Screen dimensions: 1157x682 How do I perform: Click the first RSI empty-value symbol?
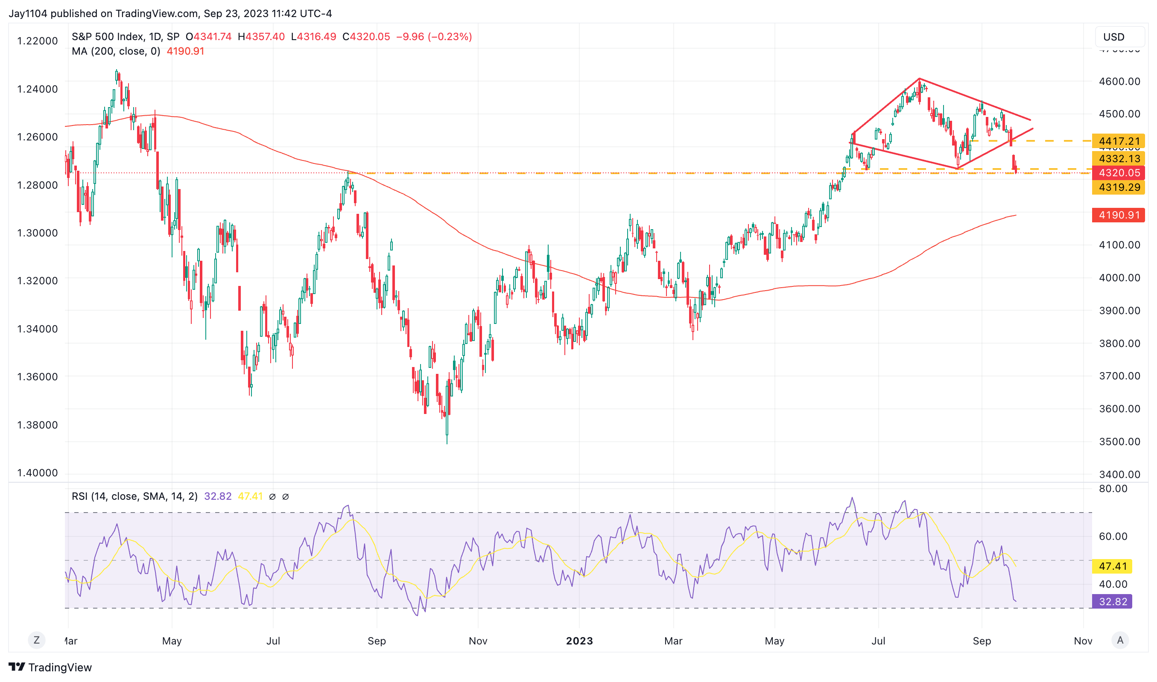point(272,497)
